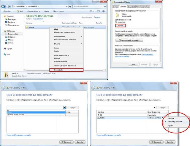190x146 pixels.
Task: Select Crear un nuevo usuario option
Action: pyautogui.click(x=36, y=114)
